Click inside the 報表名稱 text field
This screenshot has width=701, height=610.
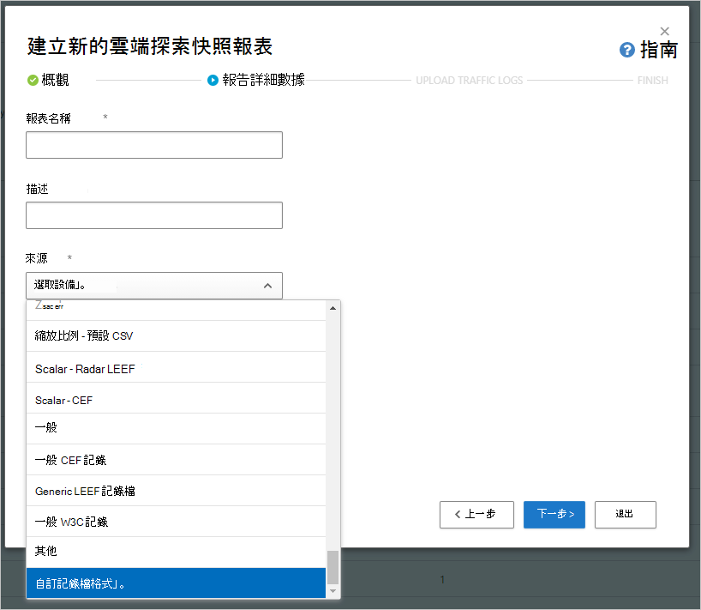(154, 144)
